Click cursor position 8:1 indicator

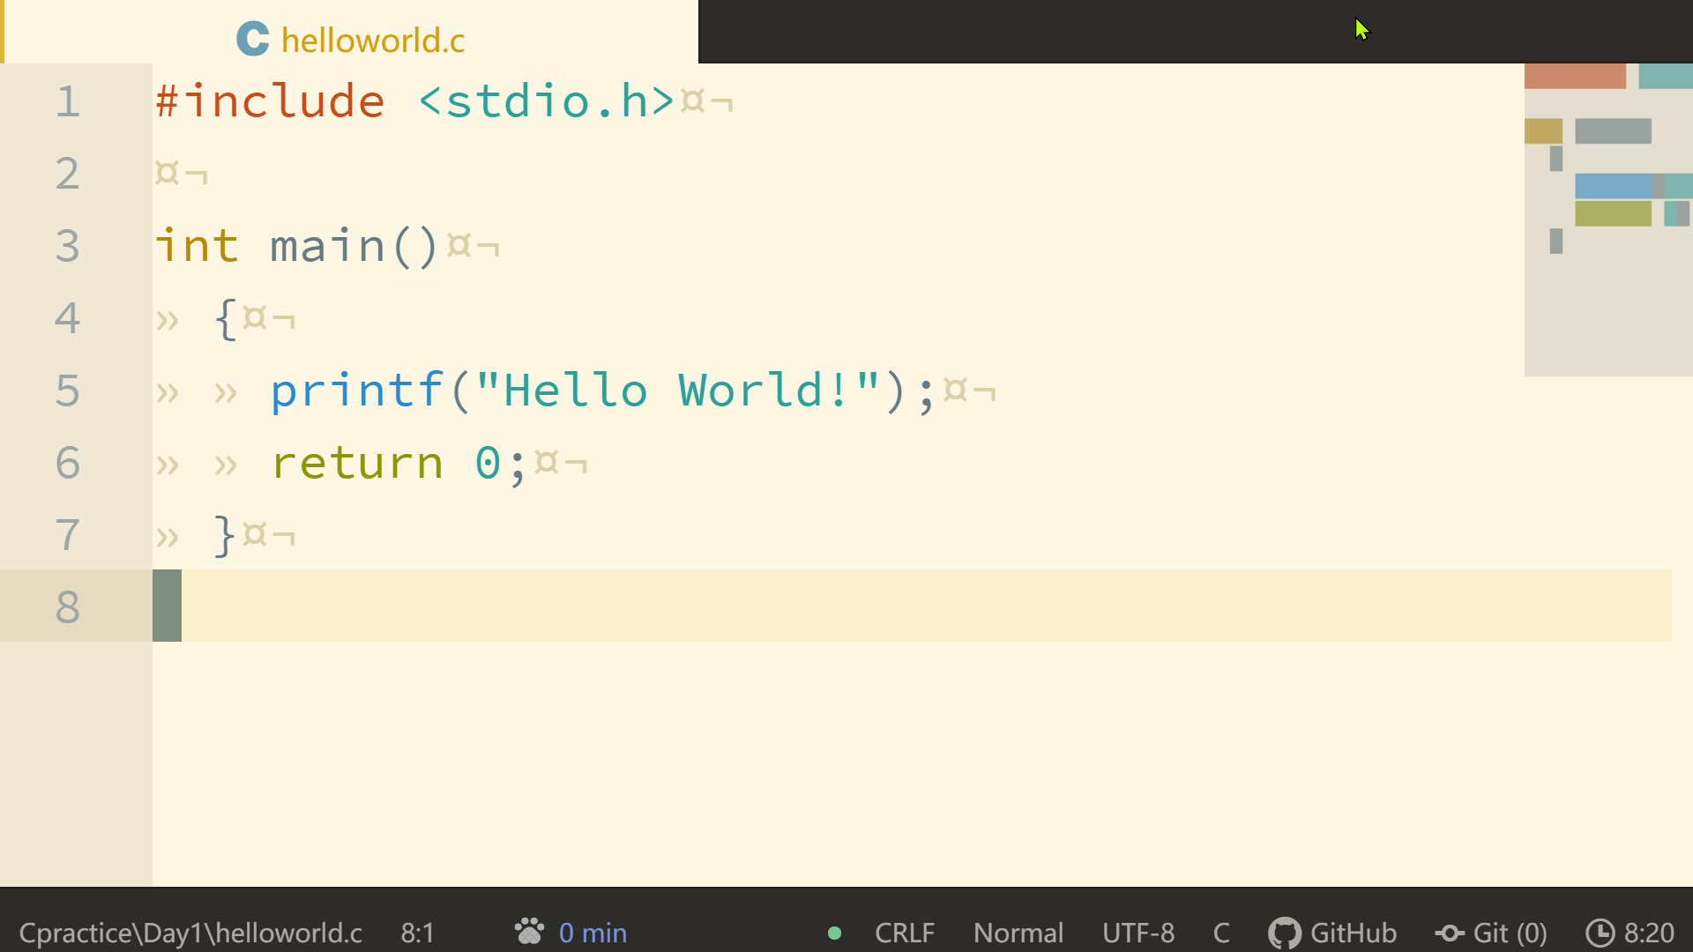[x=417, y=933]
